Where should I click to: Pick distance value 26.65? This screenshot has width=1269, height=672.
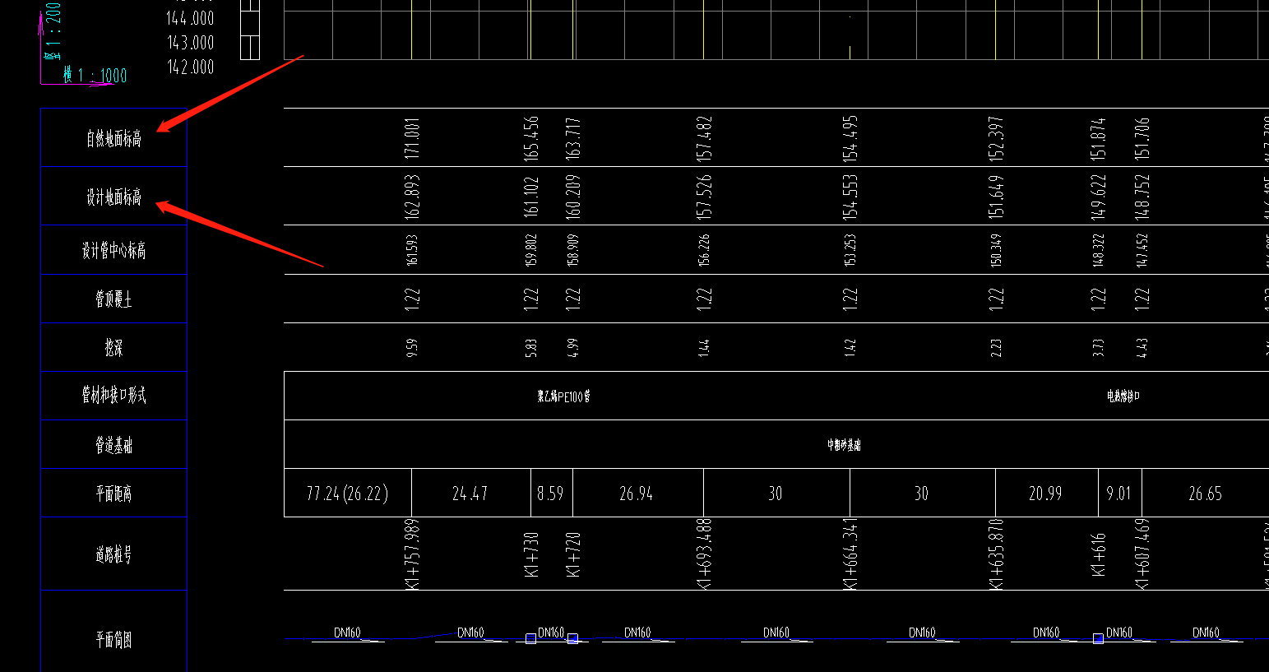(1205, 494)
